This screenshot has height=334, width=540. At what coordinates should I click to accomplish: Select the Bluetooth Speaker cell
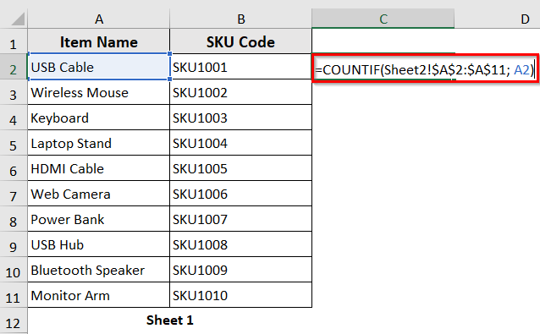(99, 270)
